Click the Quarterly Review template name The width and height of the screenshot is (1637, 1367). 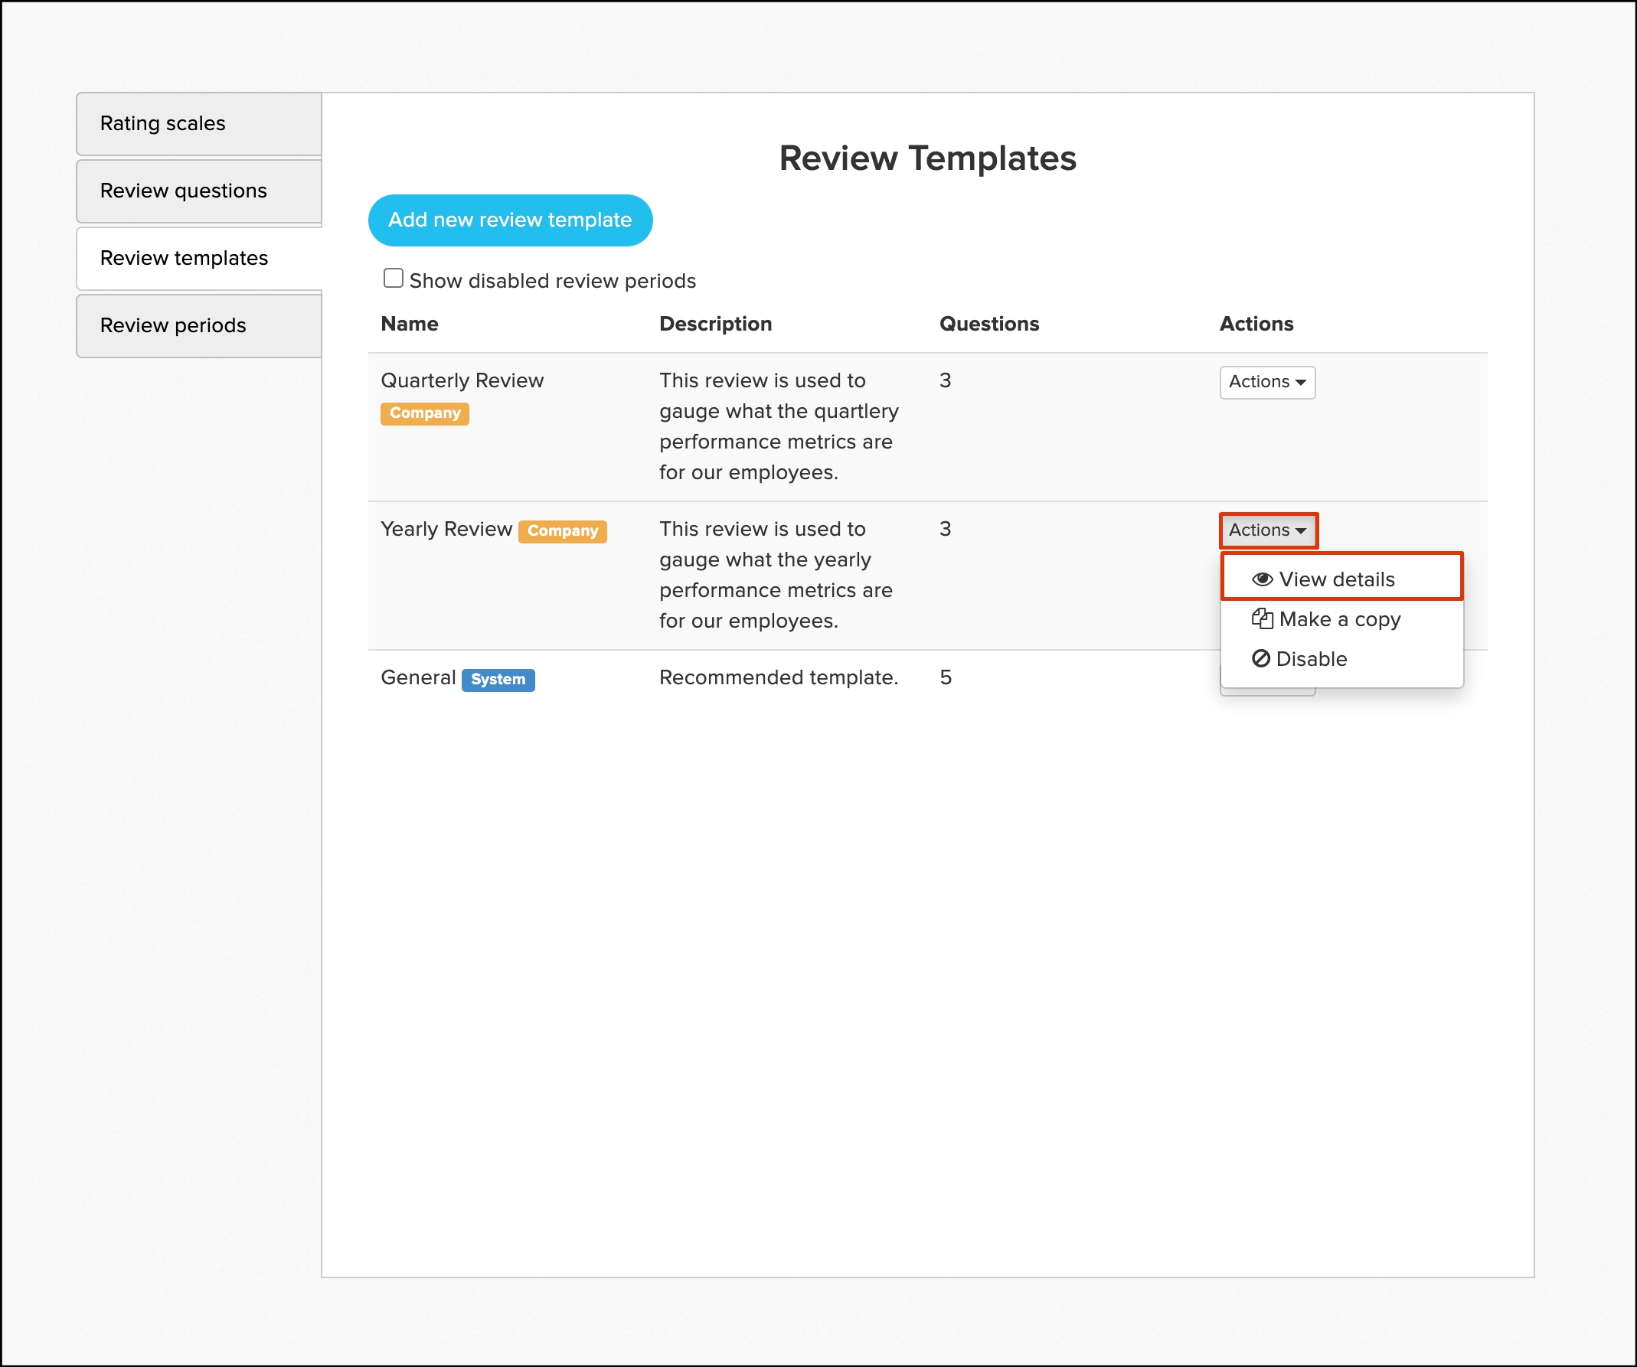(x=462, y=380)
